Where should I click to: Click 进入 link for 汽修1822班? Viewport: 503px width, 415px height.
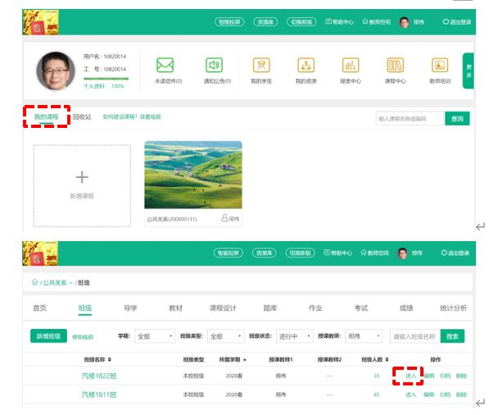410,376
